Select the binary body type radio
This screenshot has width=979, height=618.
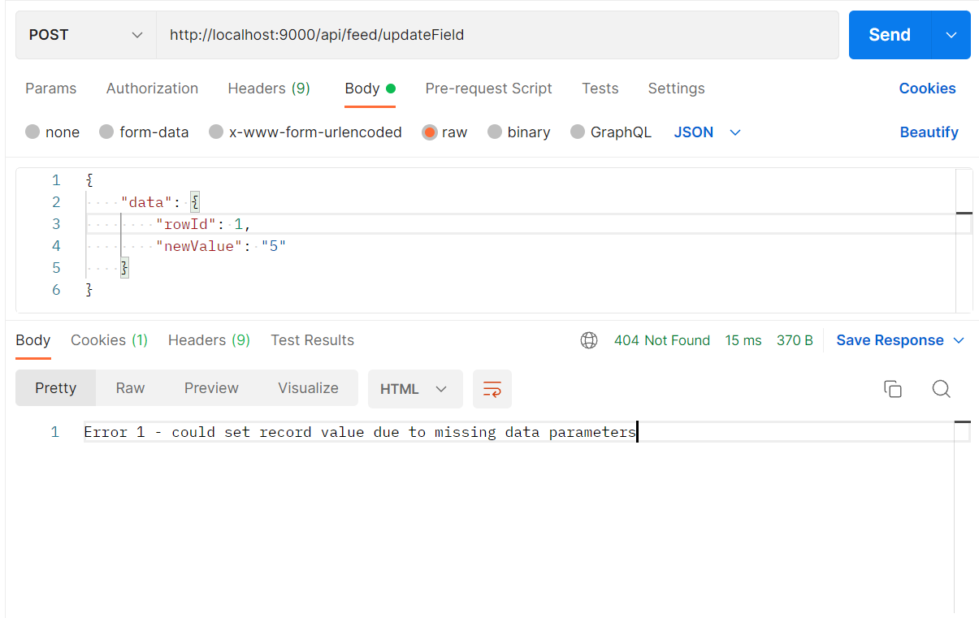pos(495,132)
